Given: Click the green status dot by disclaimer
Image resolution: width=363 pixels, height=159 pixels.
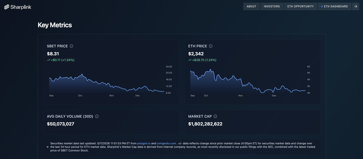Looking at the screenshot, I should [47, 147].
